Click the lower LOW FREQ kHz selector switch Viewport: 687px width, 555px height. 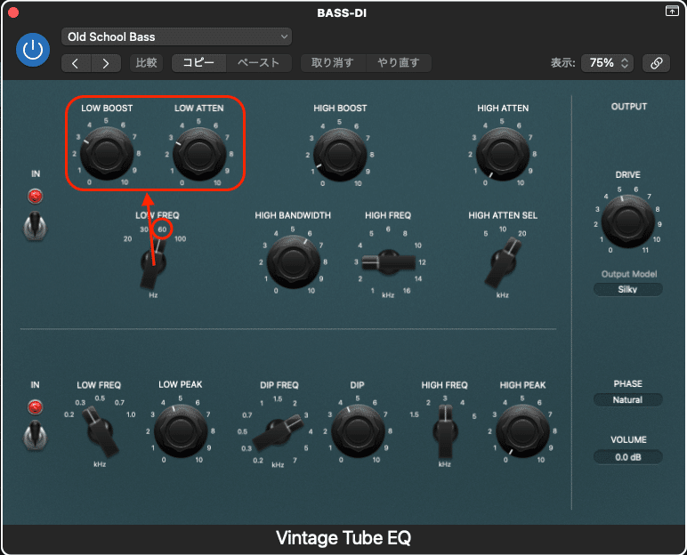(x=101, y=432)
